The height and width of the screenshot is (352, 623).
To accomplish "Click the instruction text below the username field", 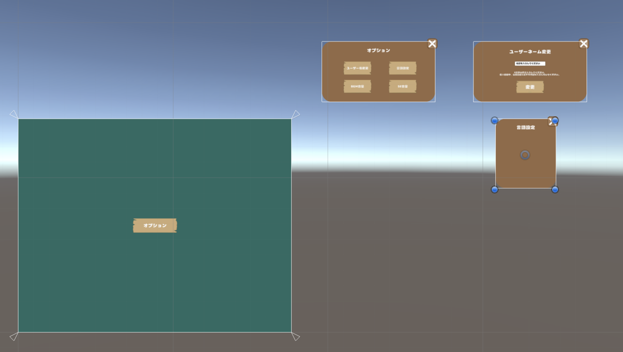I will click(530, 73).
